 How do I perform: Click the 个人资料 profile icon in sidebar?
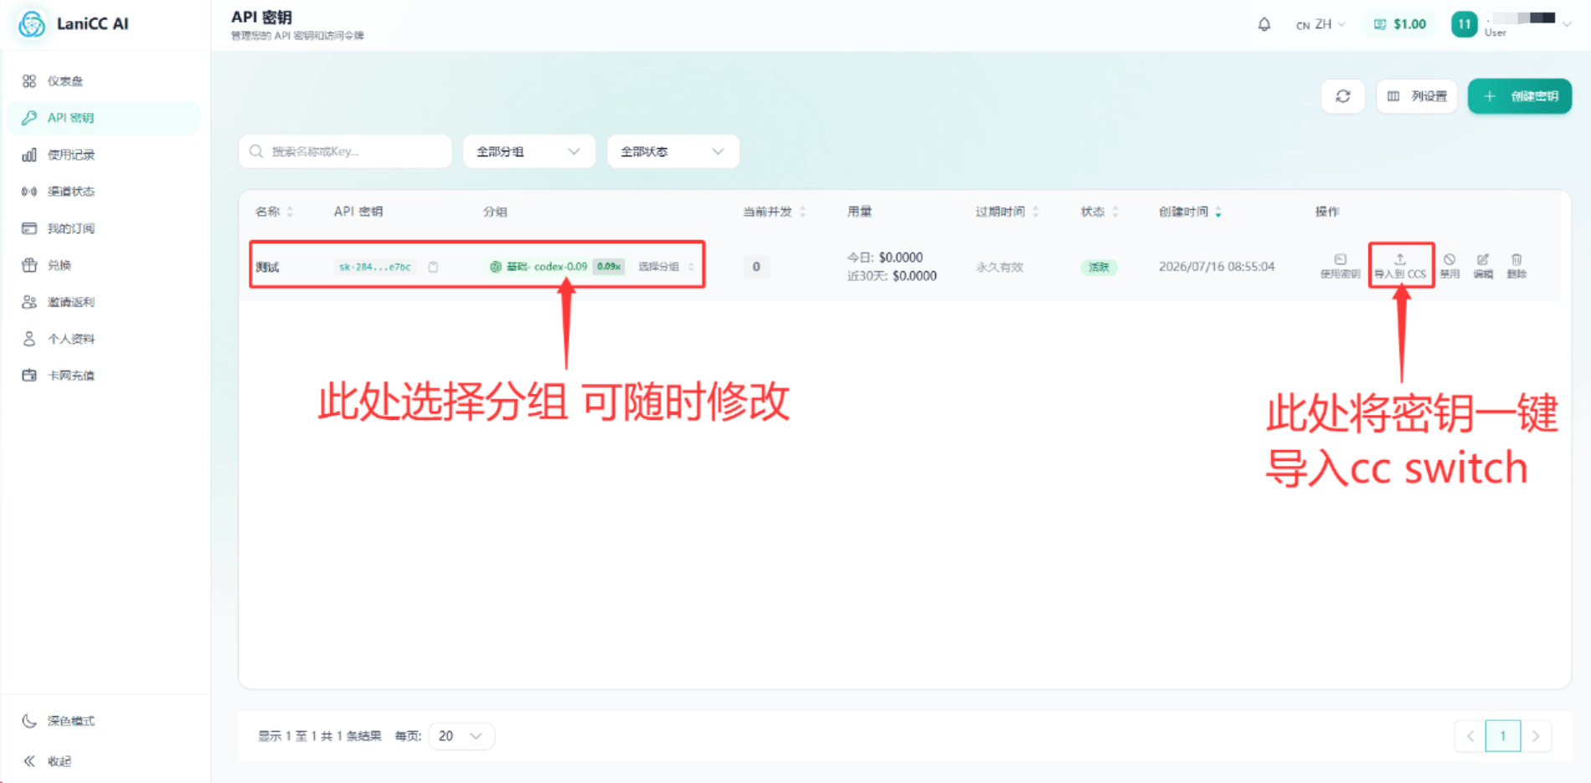29,339
